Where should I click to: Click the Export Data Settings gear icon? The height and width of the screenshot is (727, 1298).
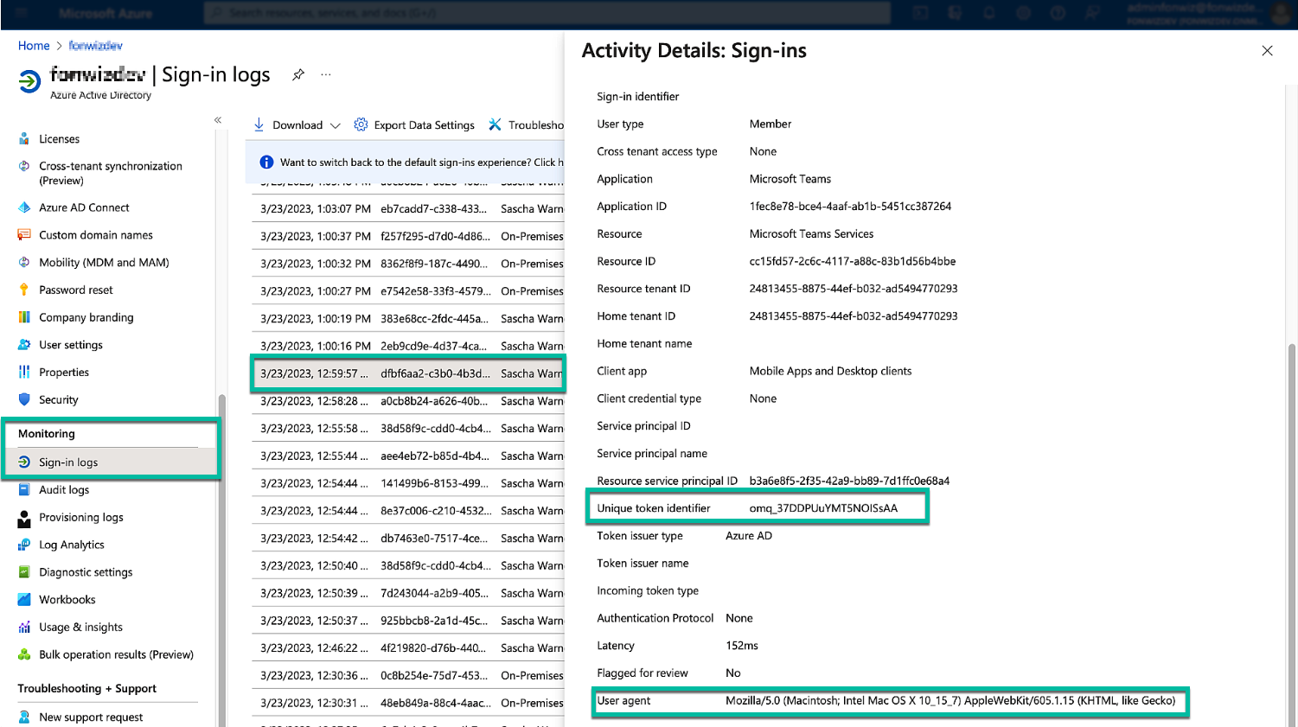click(361, 124)
